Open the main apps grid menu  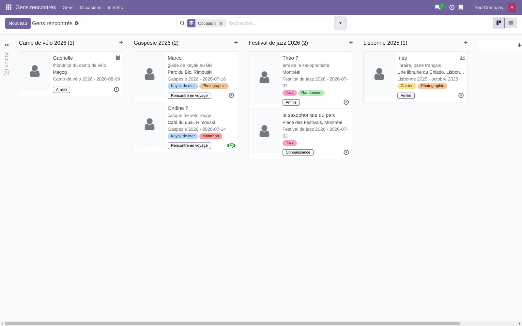pyautogui.click(x=8, y=7)
